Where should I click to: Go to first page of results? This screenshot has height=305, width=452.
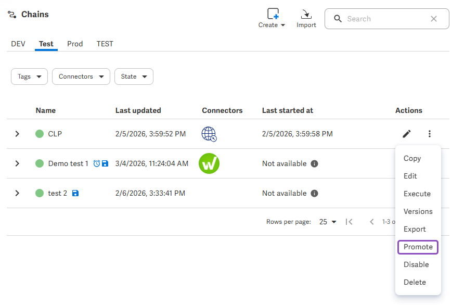349,222
